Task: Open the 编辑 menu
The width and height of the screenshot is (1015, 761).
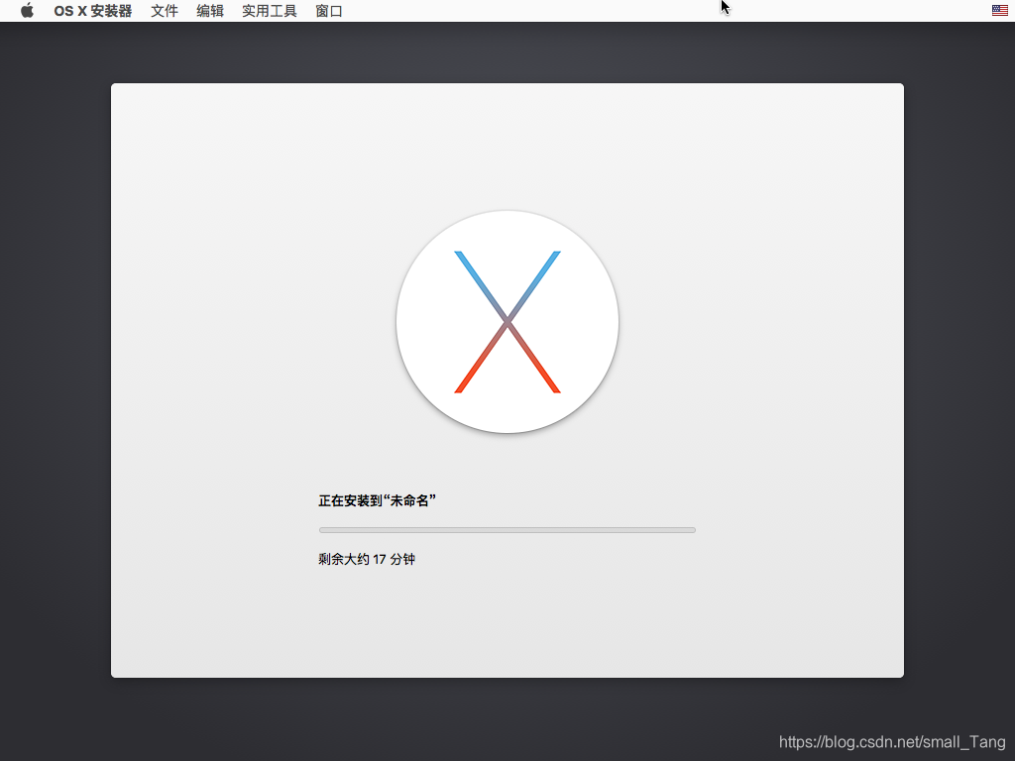Action: click(x=210, y=11)
